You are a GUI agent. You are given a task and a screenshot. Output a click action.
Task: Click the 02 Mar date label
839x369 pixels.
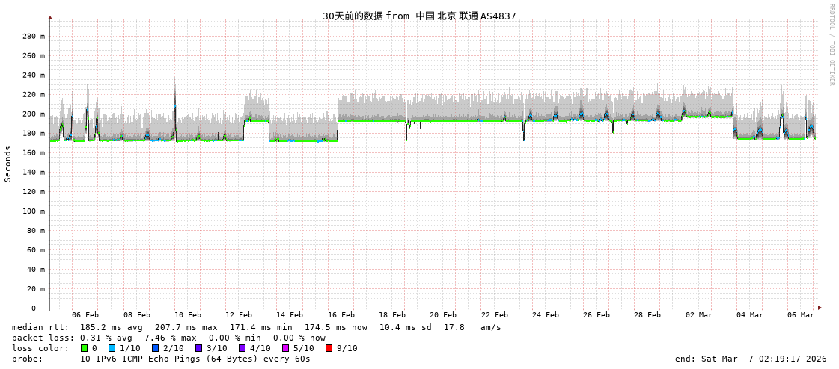click(x=698, y=315)
